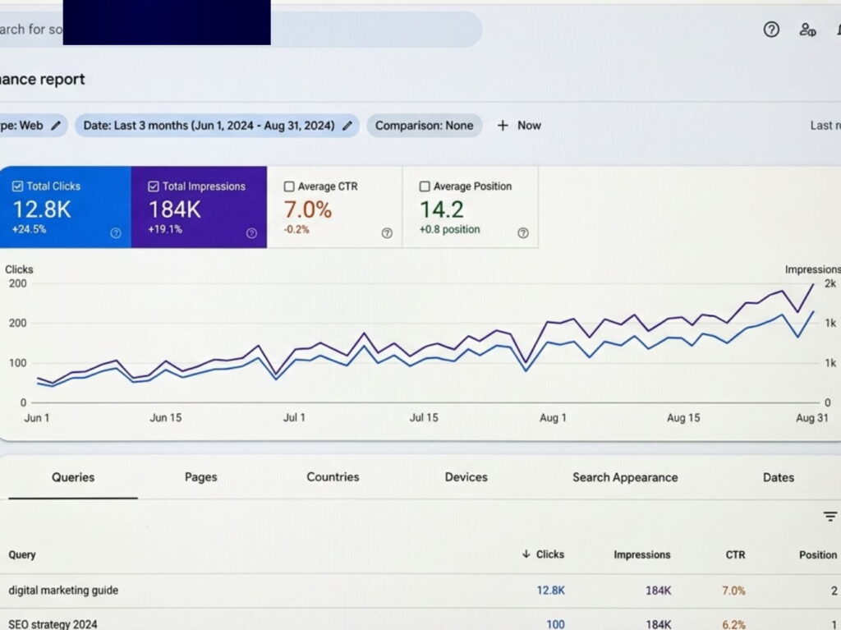Click the help icon on Average CTR card
841x630 pixels.
(x=387, y=233)
